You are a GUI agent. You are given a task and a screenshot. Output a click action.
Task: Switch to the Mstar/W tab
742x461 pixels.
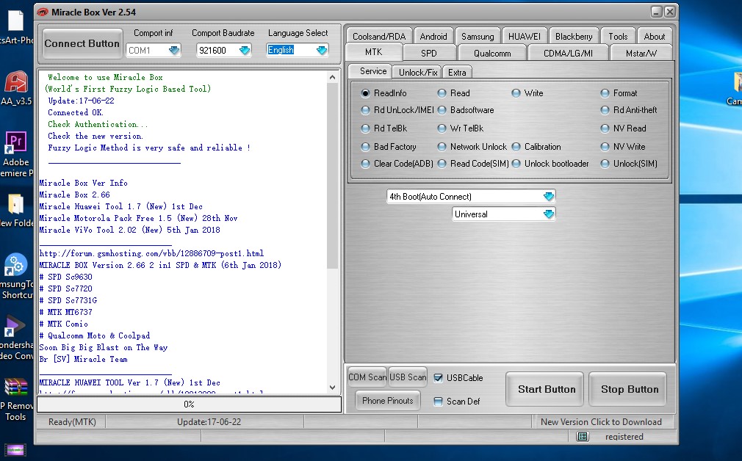641,54
